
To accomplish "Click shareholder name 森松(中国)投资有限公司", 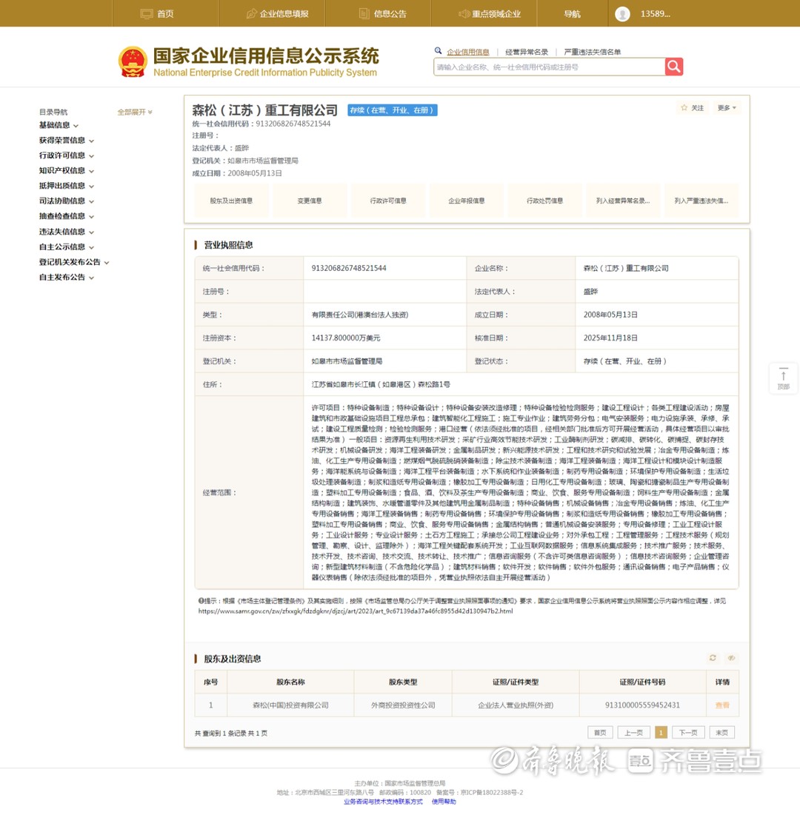I will (x=291, y=705).
